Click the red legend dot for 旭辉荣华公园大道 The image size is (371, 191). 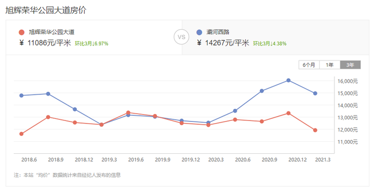pyautogui.click(x=22, y=32)
